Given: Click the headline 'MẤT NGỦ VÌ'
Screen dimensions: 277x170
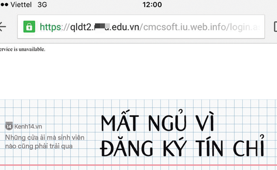Looking at the screenshot, I should point(157,123).
